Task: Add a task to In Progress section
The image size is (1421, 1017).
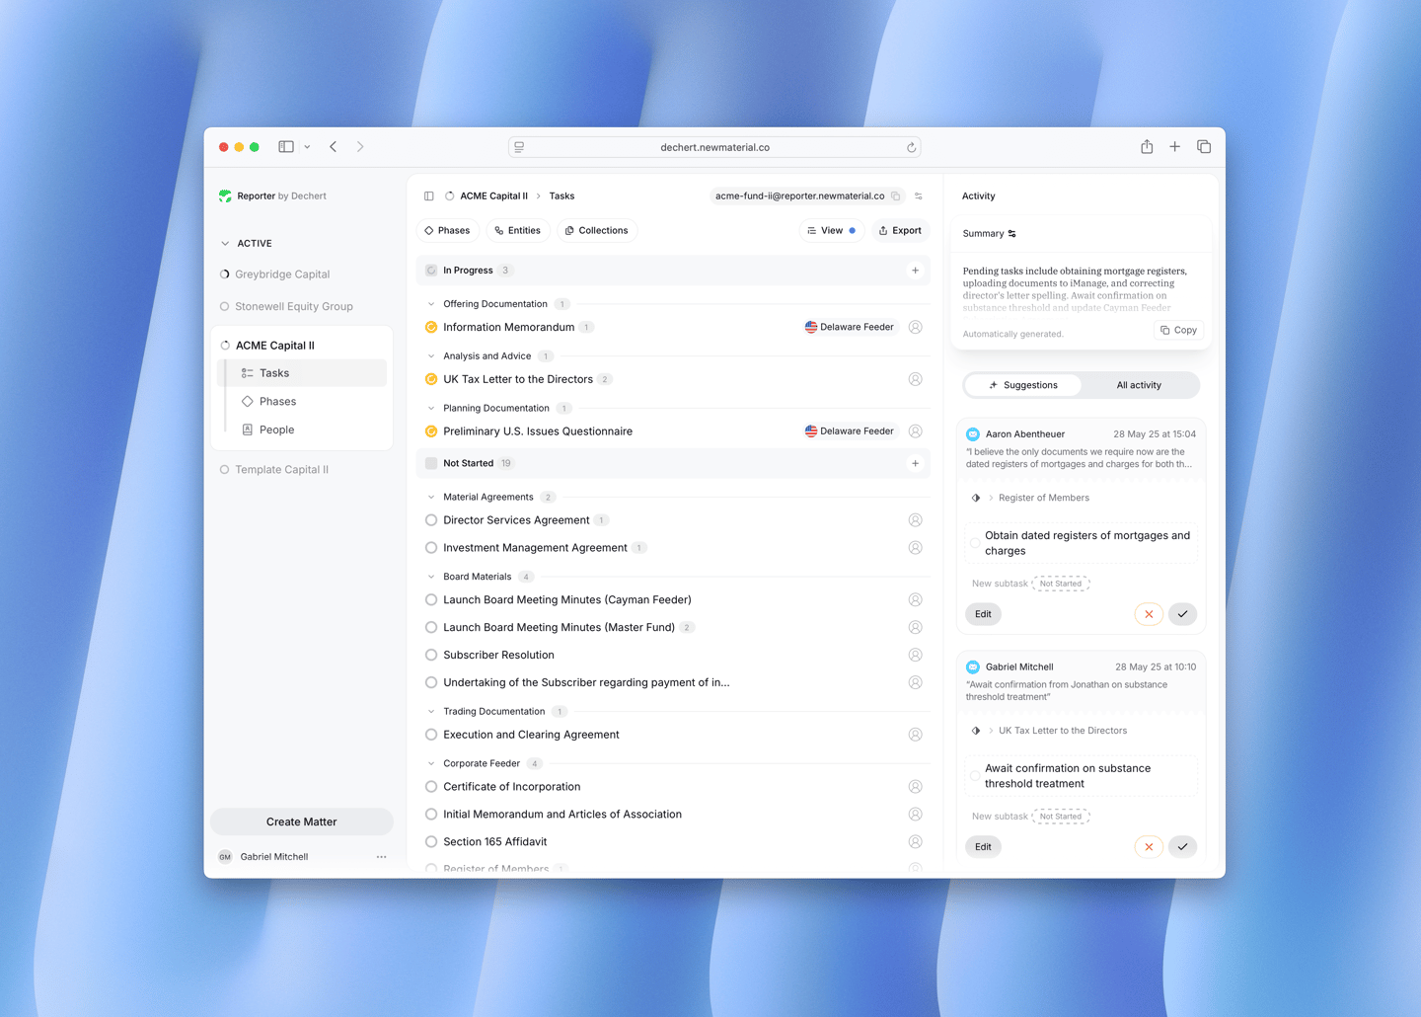Action: tap(915, 271)
